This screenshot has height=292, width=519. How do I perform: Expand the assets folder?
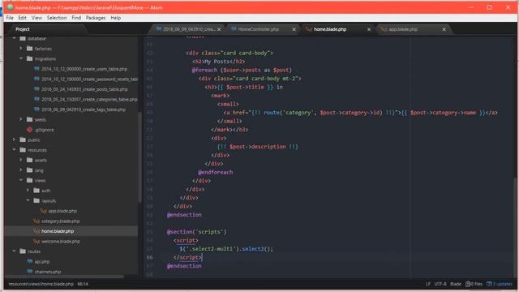click(x=21, y=160)
